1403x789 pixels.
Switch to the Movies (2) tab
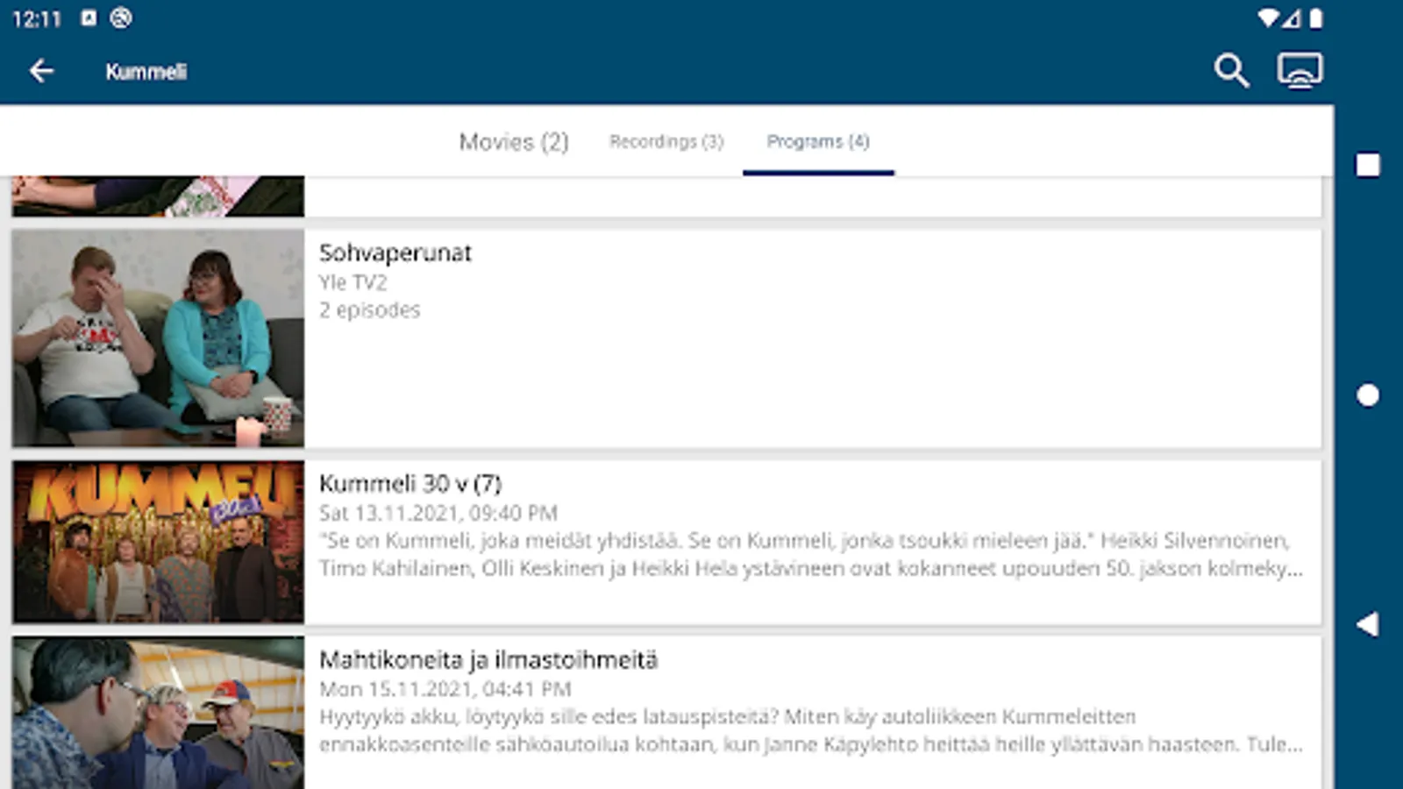click(x=514, y=142)
